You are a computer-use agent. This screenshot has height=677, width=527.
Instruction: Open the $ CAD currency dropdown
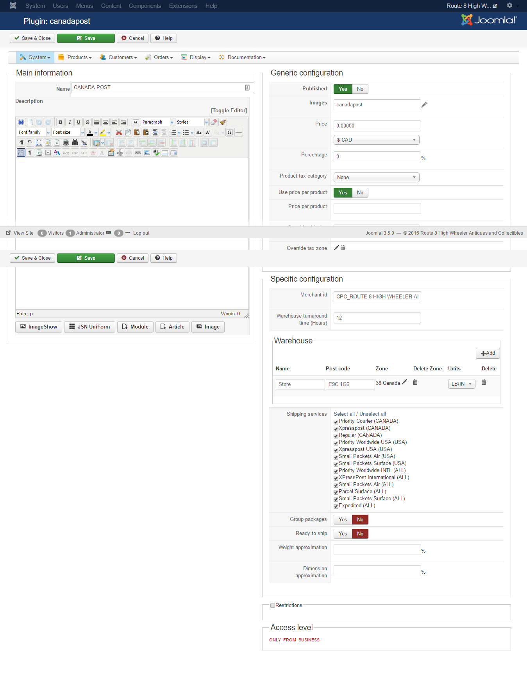377,140
